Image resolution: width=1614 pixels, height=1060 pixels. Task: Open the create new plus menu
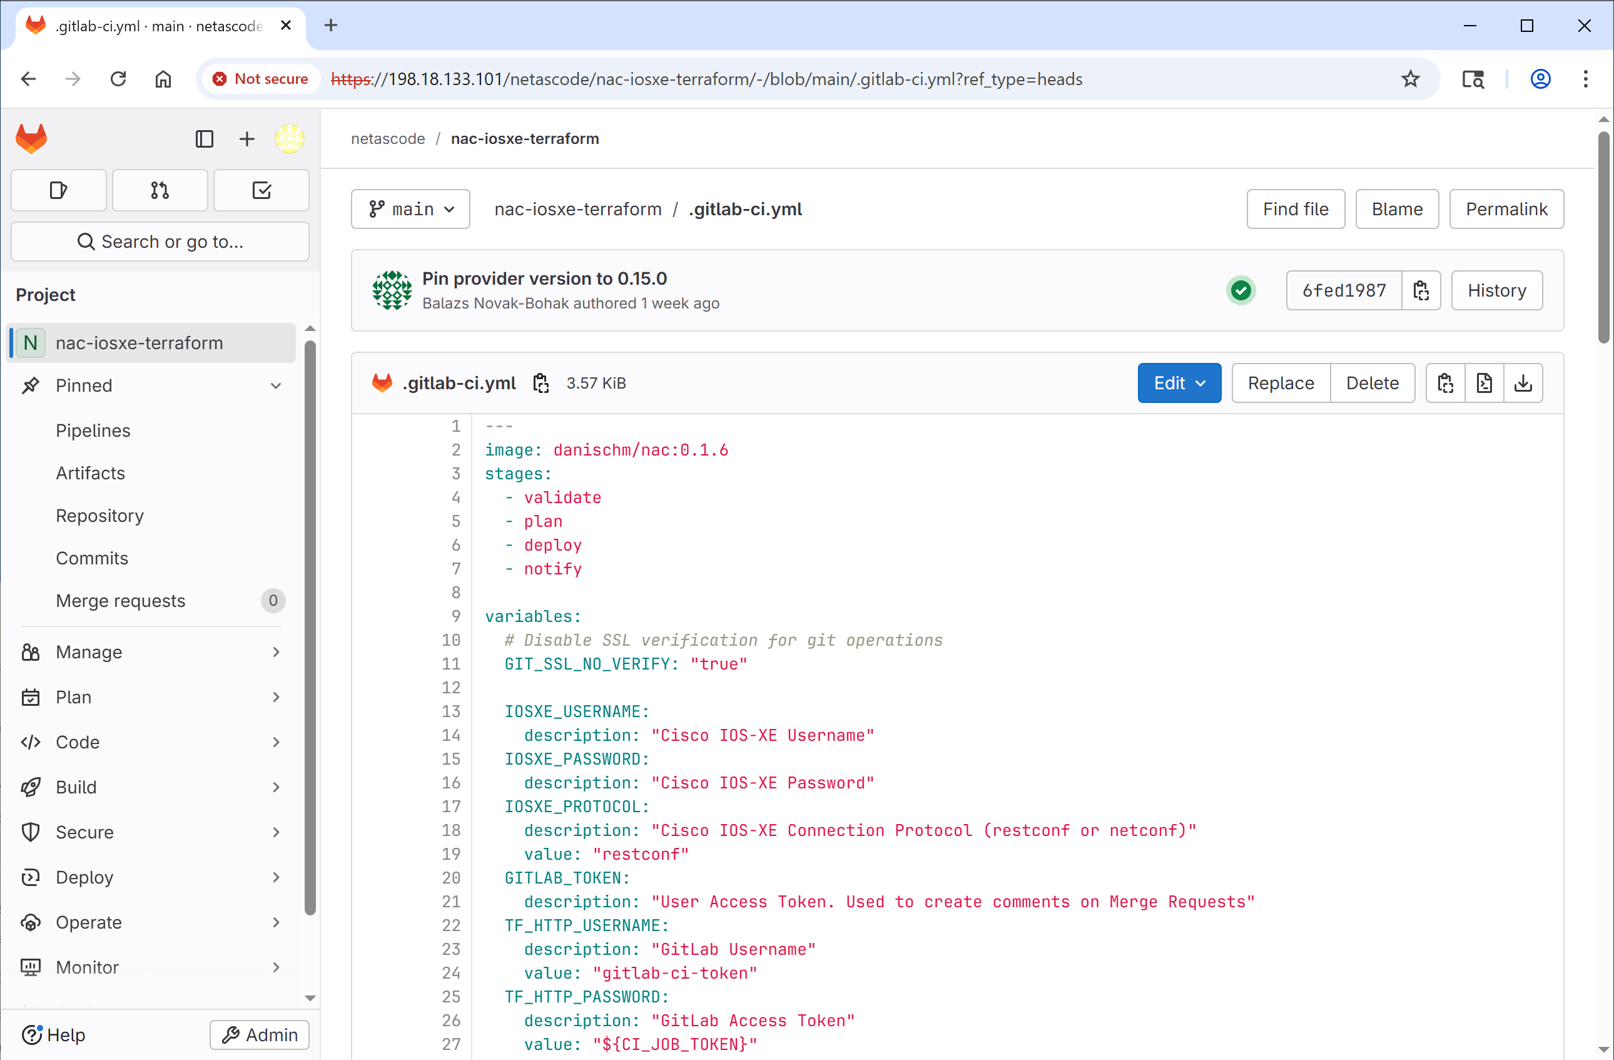pos(247,139)
